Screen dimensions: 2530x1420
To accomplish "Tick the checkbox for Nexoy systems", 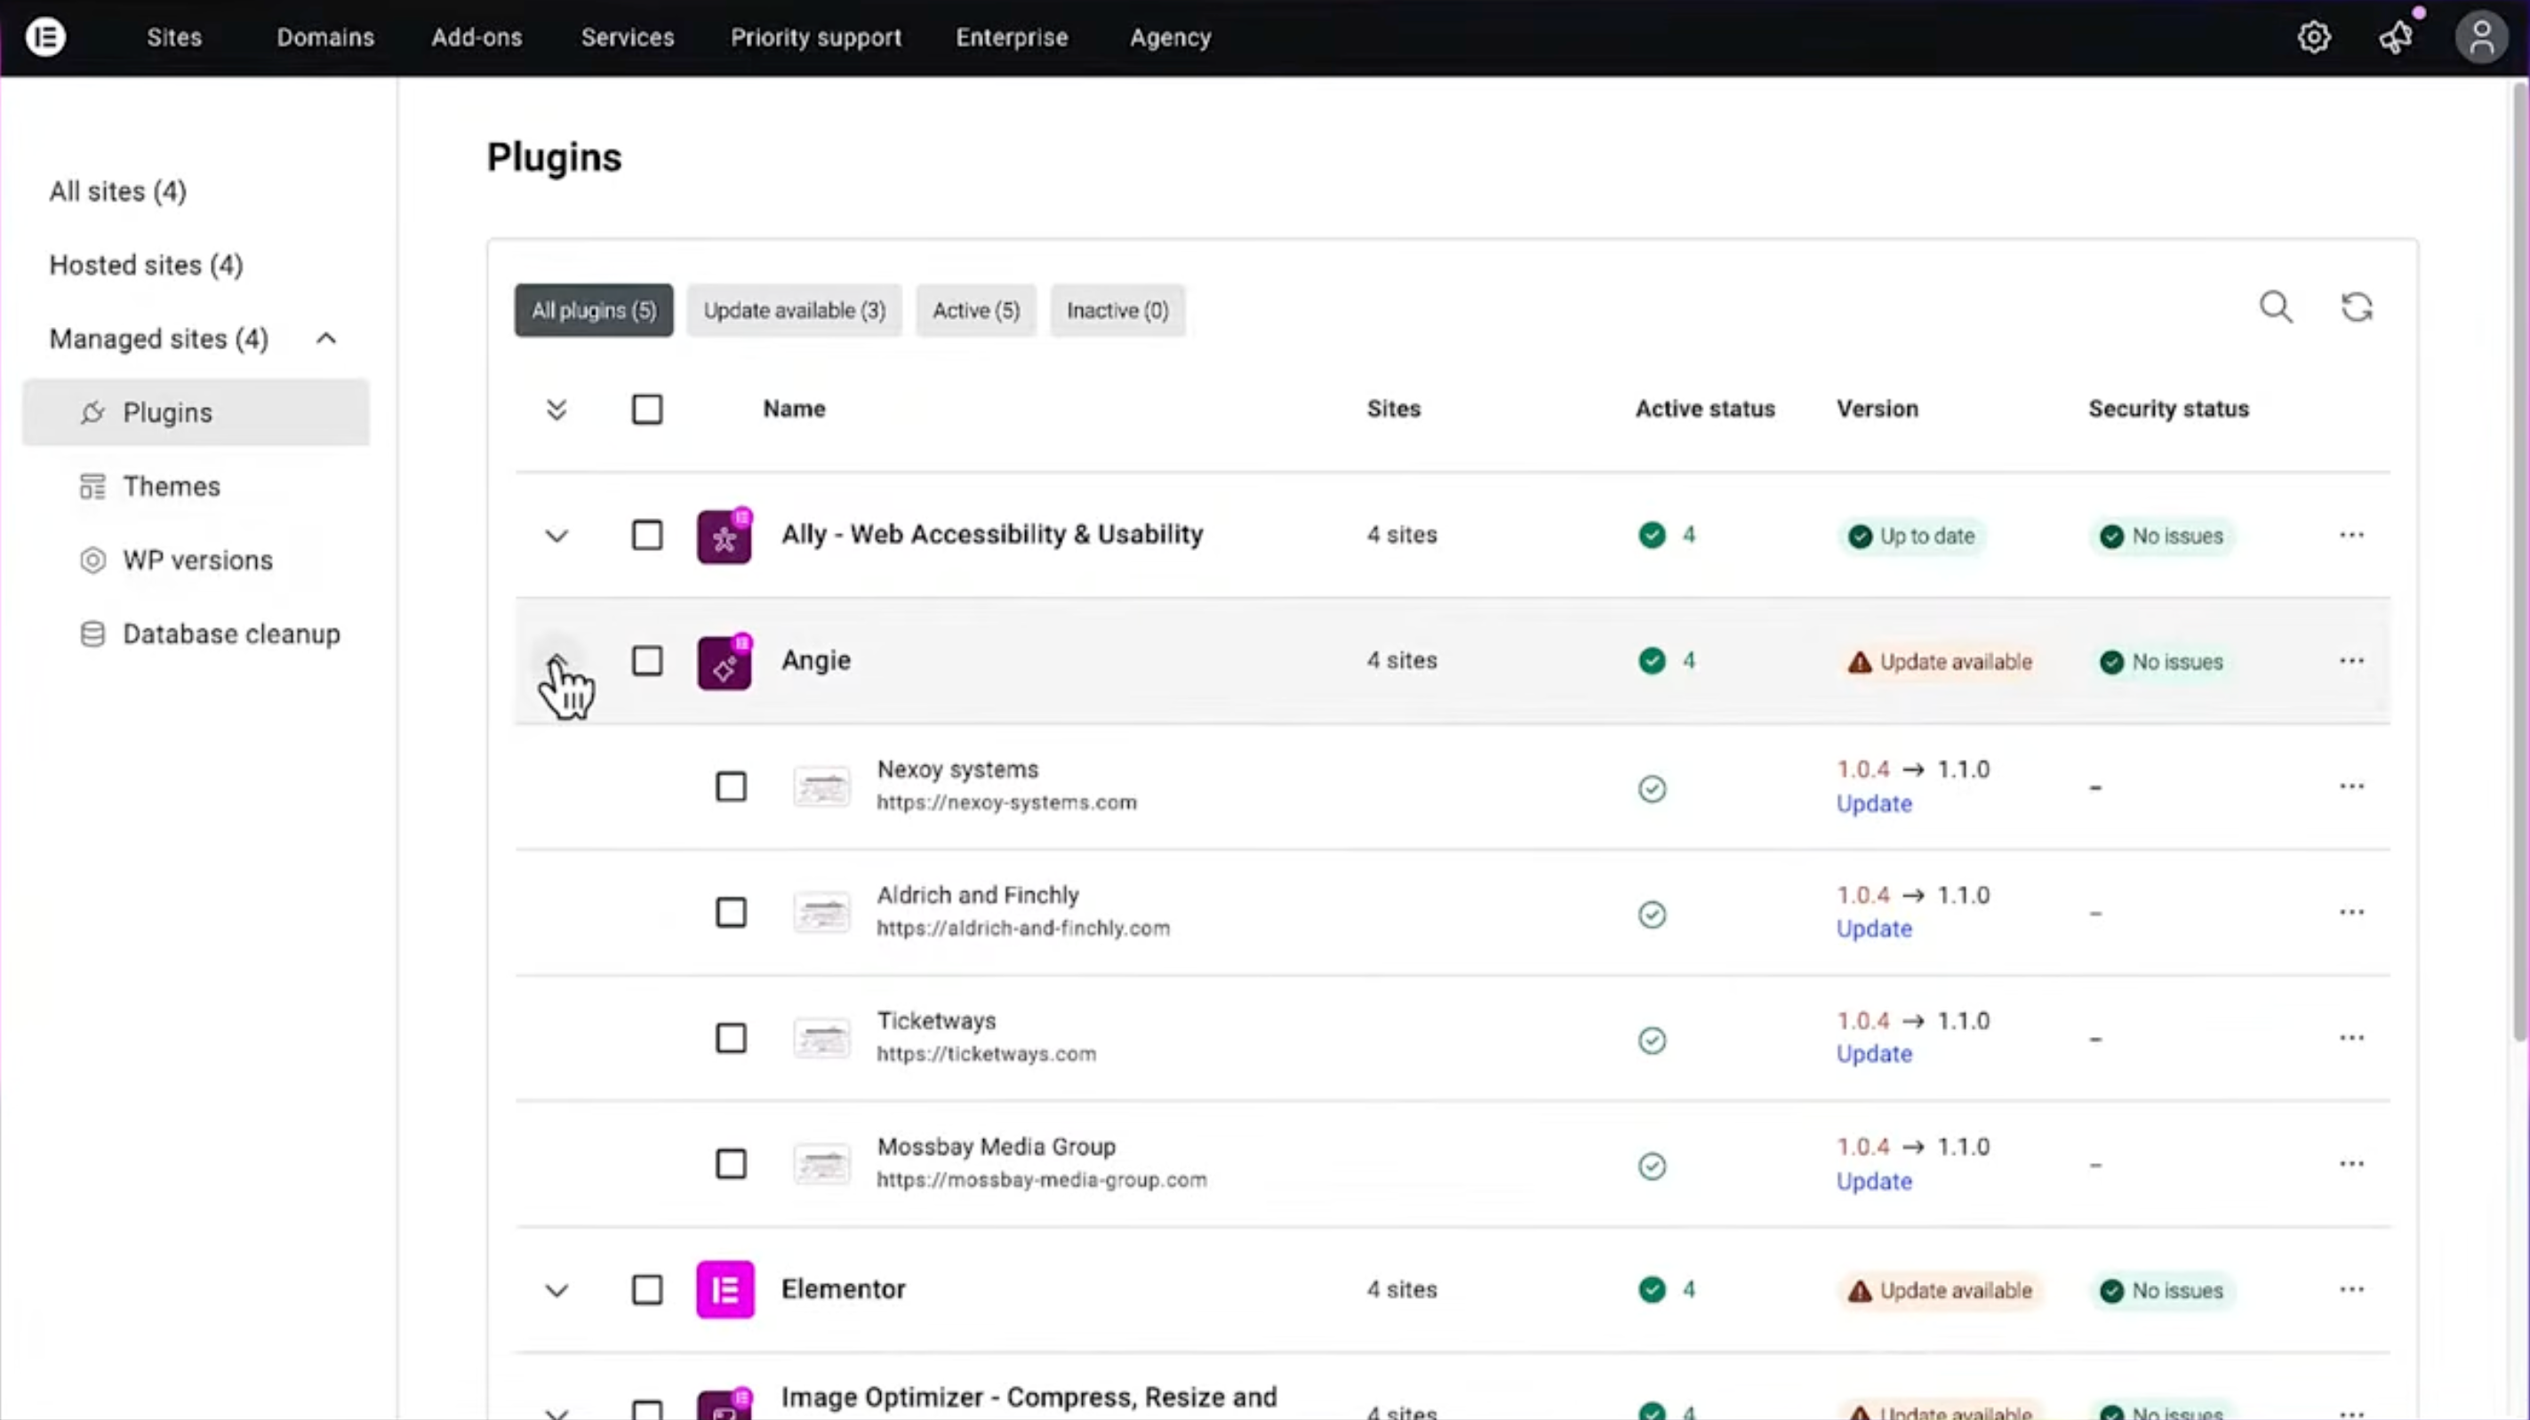I will [x=731, y=786].
